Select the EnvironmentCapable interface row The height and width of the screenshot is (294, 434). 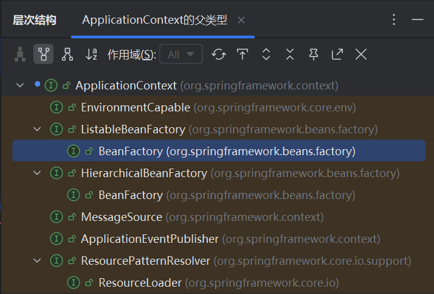pyautogui.click(x=219, y=107)
